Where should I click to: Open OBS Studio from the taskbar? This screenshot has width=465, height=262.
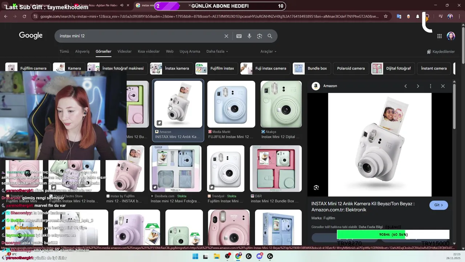coord(227,256)
